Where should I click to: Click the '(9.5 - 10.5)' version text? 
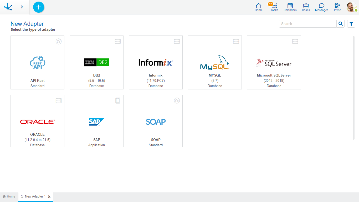(x=97, y=80)
